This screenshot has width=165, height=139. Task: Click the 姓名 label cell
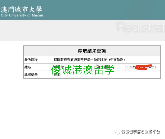coord(38,67)
